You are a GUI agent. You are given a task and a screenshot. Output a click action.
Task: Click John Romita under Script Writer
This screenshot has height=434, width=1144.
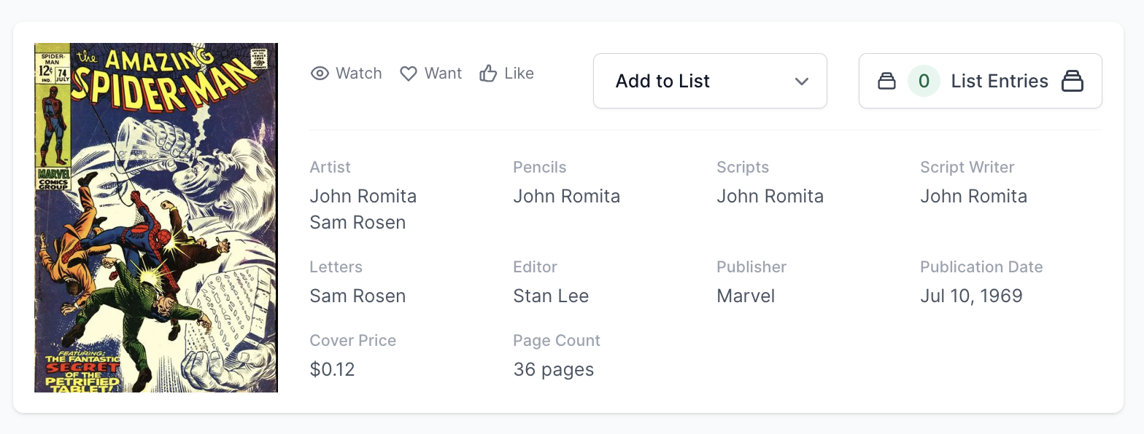click(x=973, y=197)
